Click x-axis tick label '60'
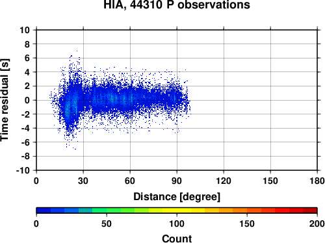This screenshot has width=325, height=243. (130, 181)
